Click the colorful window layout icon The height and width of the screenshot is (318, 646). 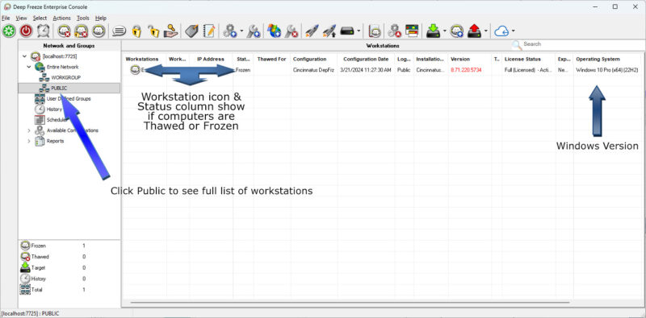tap(412, 31)
